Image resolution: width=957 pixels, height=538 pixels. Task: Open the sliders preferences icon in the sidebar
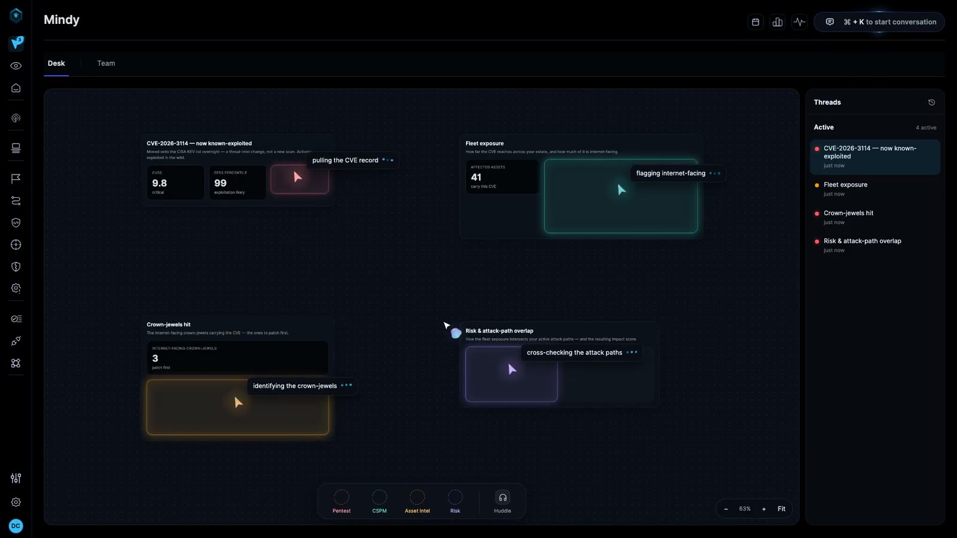[x=16, y=478]
